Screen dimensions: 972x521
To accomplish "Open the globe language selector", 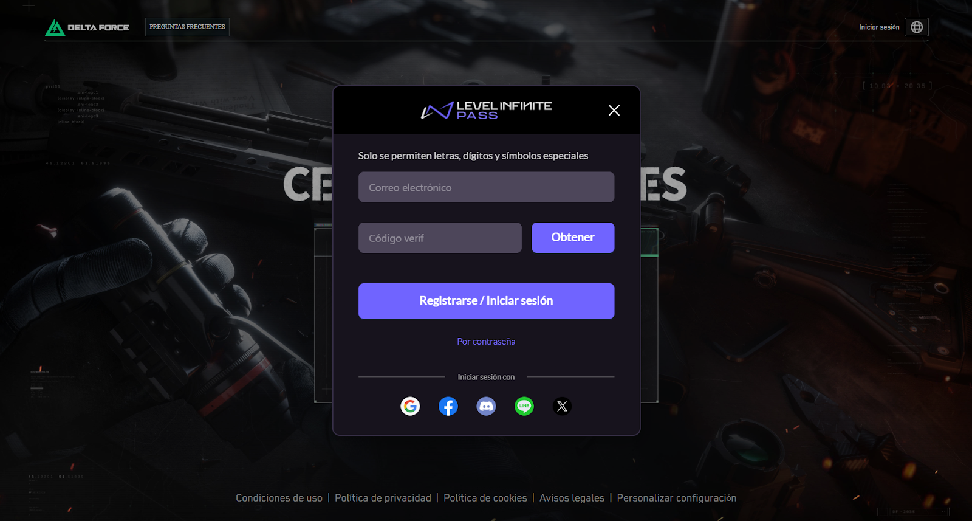I will pos(917,27).
